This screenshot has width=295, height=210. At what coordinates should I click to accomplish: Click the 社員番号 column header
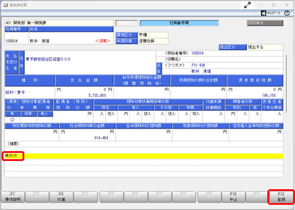click(x=17, y=29)
